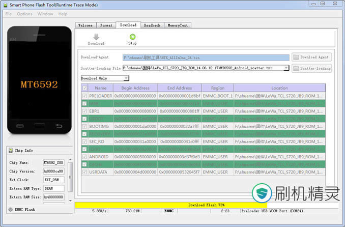The width and height of the screenshot is (345, 227).
Task: Toggle the BOOTIMG partition checkbox
Action: click(x=84, y=126)
